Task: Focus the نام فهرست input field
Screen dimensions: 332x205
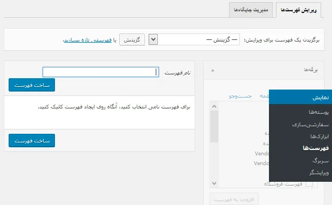Action: point(101,72)
